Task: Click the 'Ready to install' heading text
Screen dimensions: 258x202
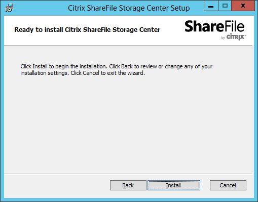Action: pyautogui.click(x=87, y=30)
